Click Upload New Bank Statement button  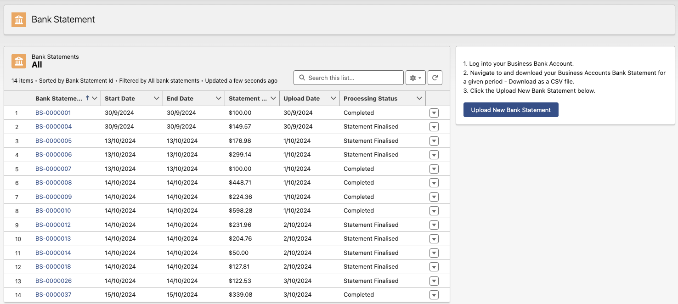510,110
